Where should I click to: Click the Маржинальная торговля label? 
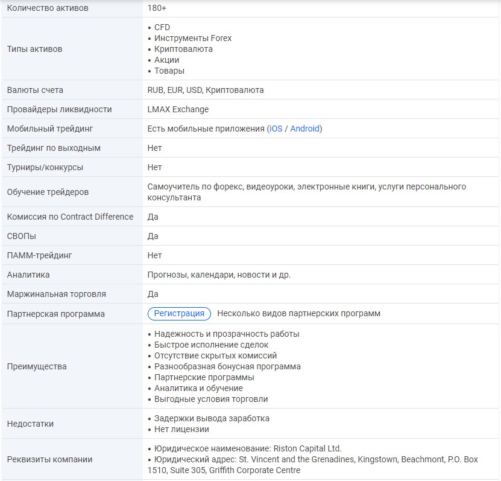pos(56,294)
